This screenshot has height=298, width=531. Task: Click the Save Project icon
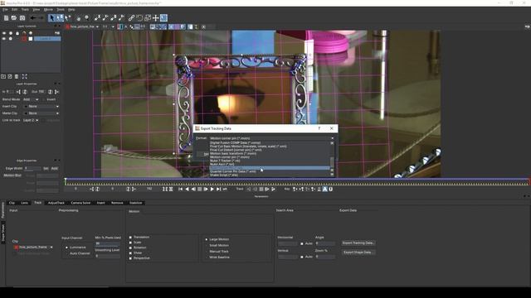(x=22, y=18)
